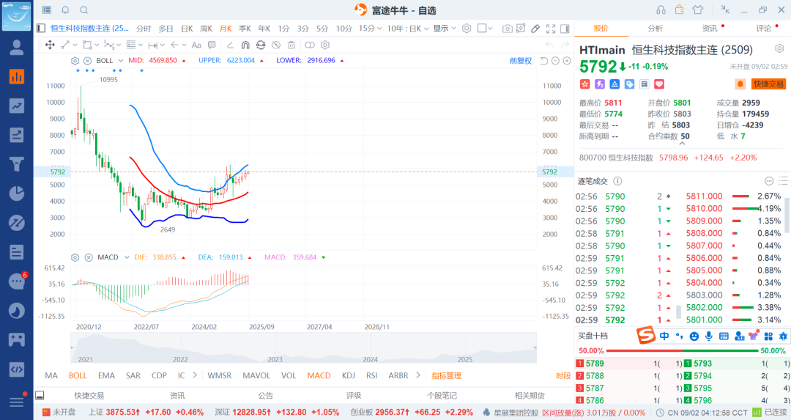Screen dimensions: 791x420
Task: Open the hamburger menu at sidebar bottom
Action: (x=17, y=402)
